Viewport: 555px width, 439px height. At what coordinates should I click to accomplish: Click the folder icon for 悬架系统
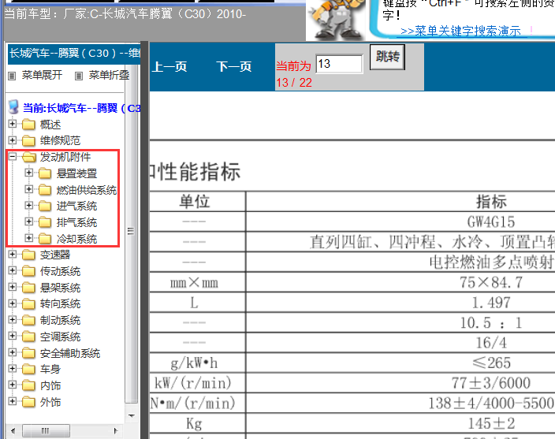pos(28,288)
